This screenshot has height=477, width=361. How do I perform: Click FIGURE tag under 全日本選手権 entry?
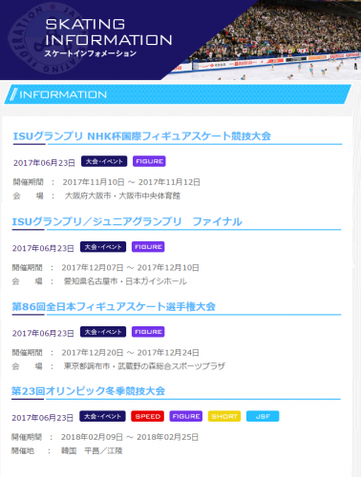(148, 332)
